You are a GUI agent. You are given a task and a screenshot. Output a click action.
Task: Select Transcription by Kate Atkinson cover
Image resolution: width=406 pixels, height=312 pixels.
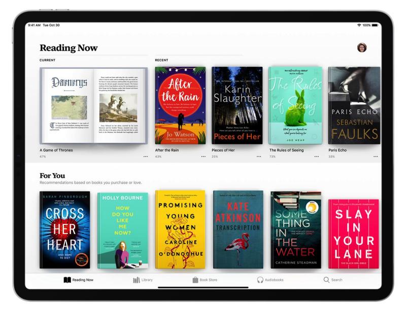point(238,229)
